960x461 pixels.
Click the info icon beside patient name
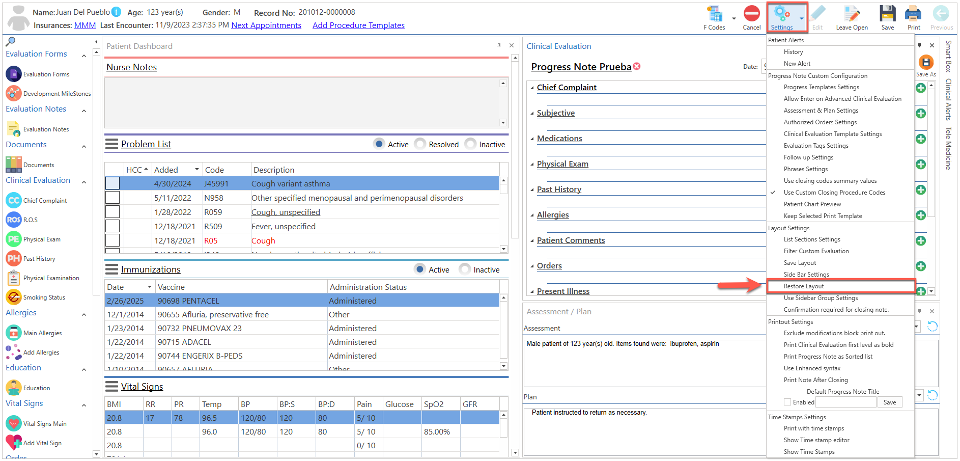pyautogui.click(x=116, y=12)
